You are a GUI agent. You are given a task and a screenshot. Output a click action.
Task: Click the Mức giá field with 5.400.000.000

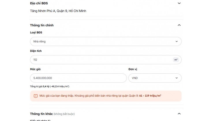(79, 78)
